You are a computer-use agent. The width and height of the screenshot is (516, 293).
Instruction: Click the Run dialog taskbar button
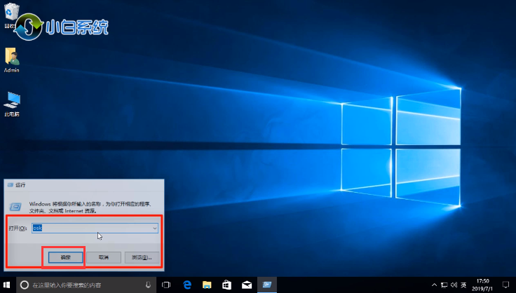[x=266, y=285]
